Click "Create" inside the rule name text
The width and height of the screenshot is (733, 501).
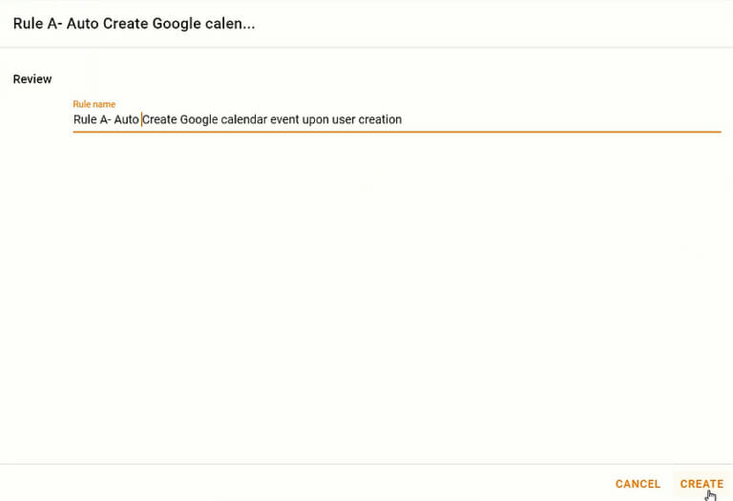pyautogui.click(x=160, y=119)
